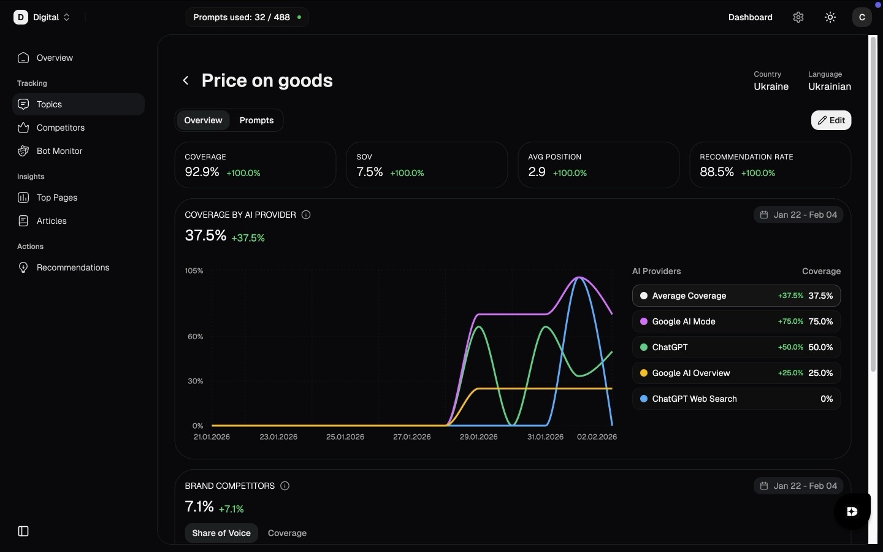Image resolution: width=883 pixels, height=552 pixels.
Task: Open the Articles insights section
Action: [52, 221]
